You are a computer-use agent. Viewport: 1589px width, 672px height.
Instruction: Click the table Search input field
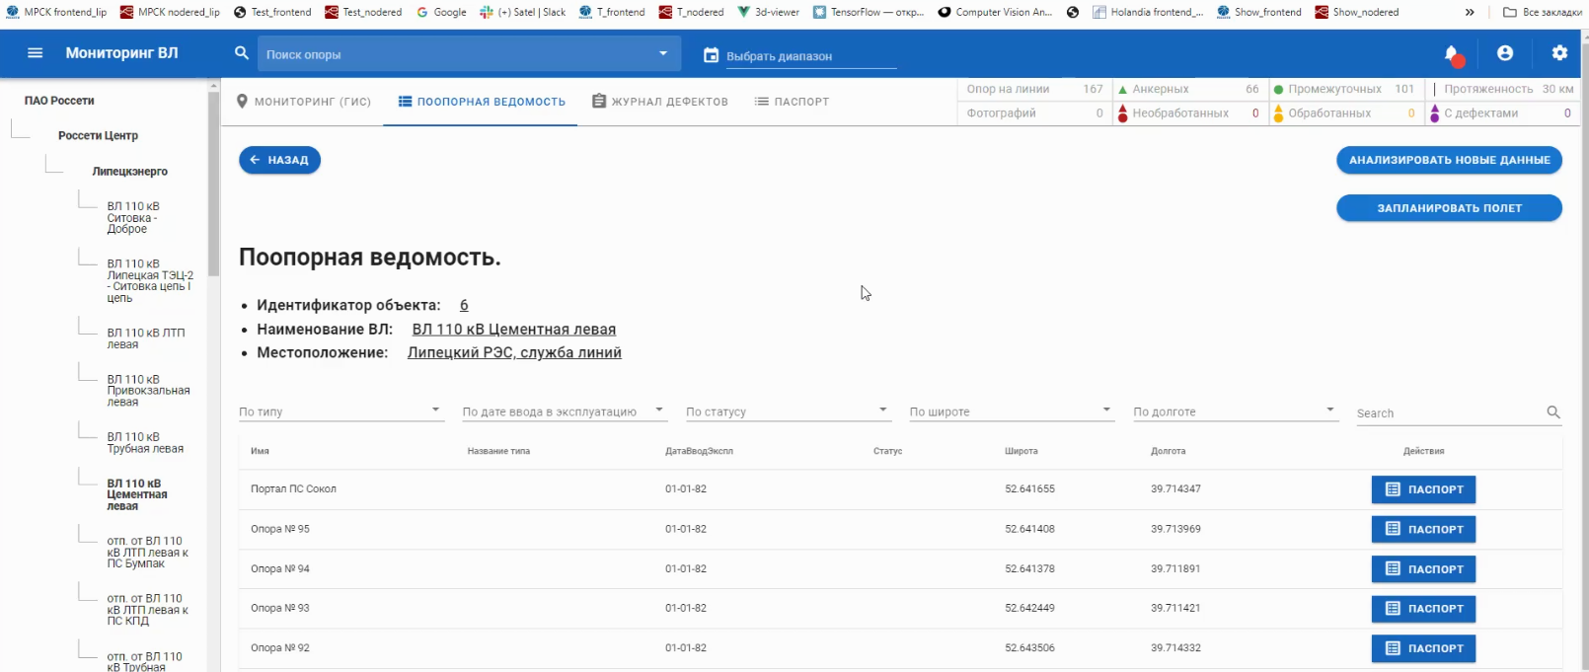(1449, 413)
